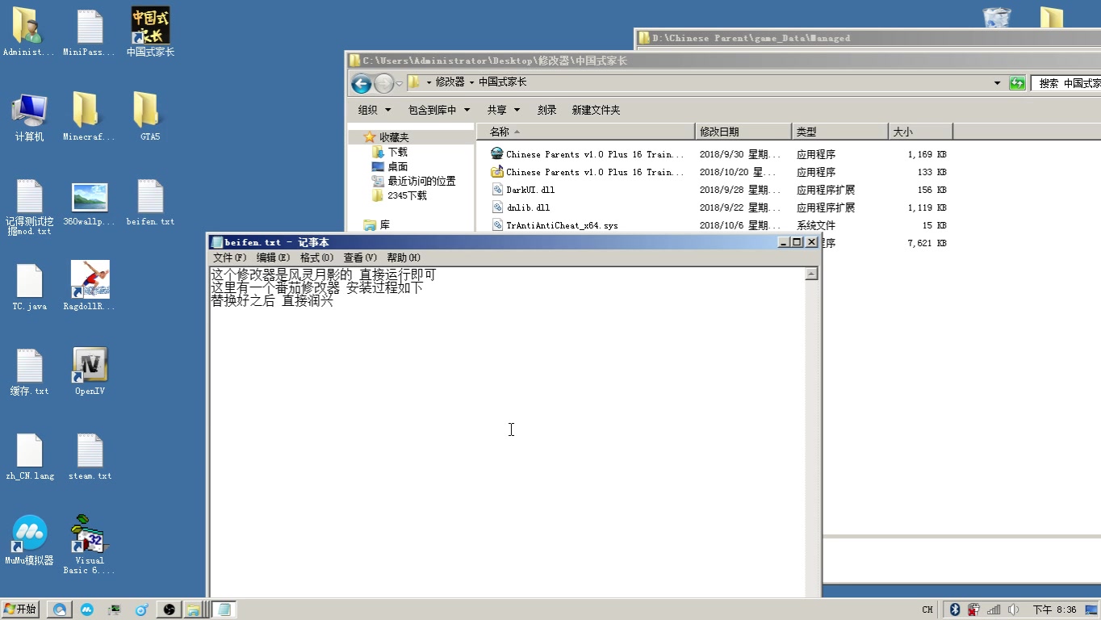The height and width of the screenshot is (620, 1101).
Task: Select 收藏夹 in the navigation pane
Action: pyautogui.click(x=394, y=137)
